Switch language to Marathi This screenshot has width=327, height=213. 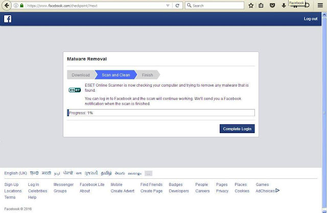click(46, 173)
